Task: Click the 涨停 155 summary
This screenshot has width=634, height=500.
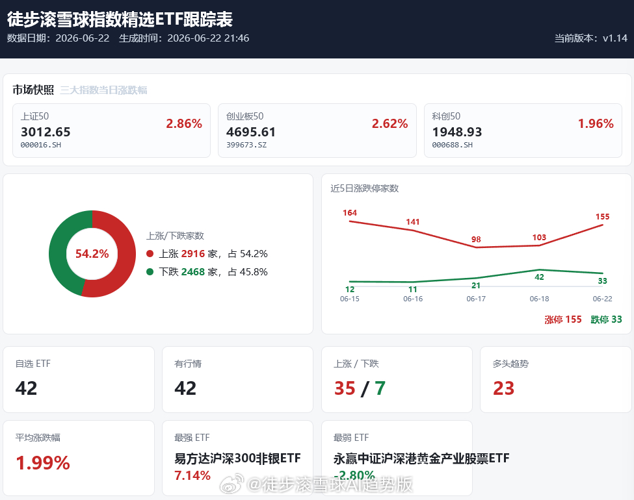Action: [x=563, y=319]
